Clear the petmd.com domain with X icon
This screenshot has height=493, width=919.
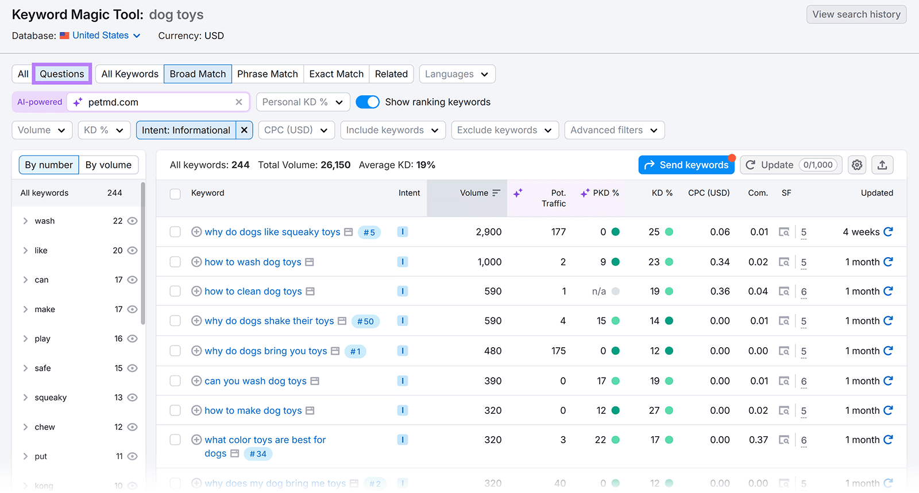(x=239, y=102)
